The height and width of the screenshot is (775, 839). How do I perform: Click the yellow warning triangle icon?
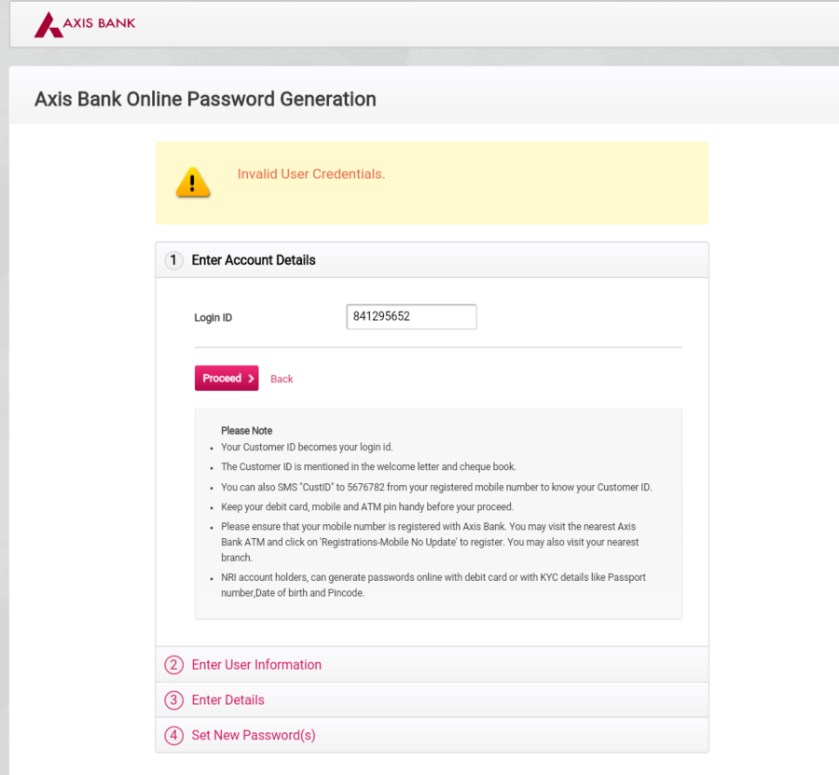(x=193, y=182)
